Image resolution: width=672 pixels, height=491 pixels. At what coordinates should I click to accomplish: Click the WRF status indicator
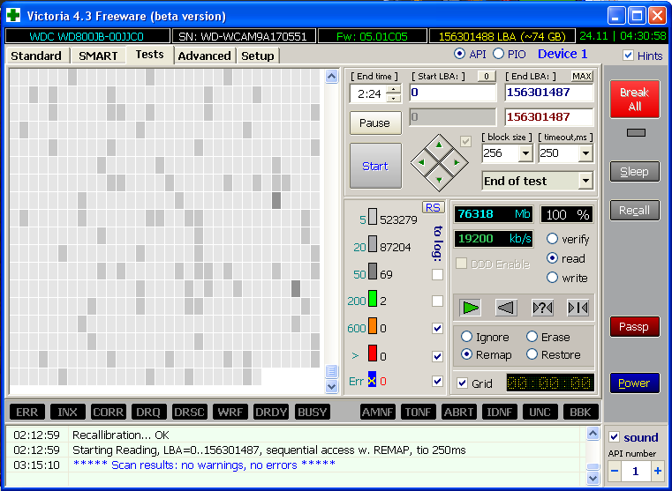pyautogui.click(x=230, y=412)
